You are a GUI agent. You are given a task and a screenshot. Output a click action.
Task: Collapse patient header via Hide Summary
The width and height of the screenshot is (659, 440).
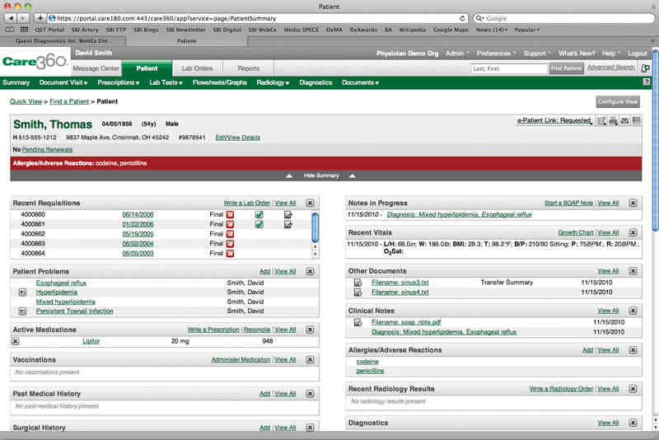(321, 176)
